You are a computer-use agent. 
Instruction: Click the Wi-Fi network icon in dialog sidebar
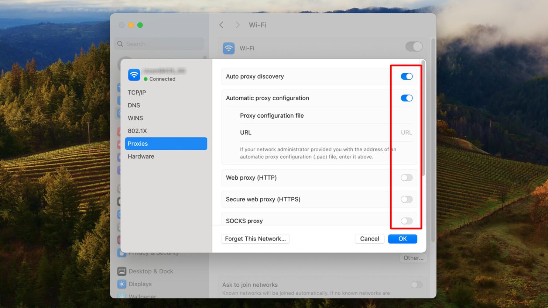[x=134, y=75]
